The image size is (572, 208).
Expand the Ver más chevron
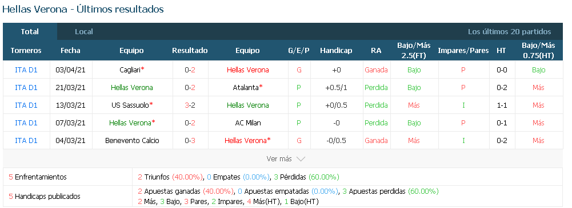[301, 159]
